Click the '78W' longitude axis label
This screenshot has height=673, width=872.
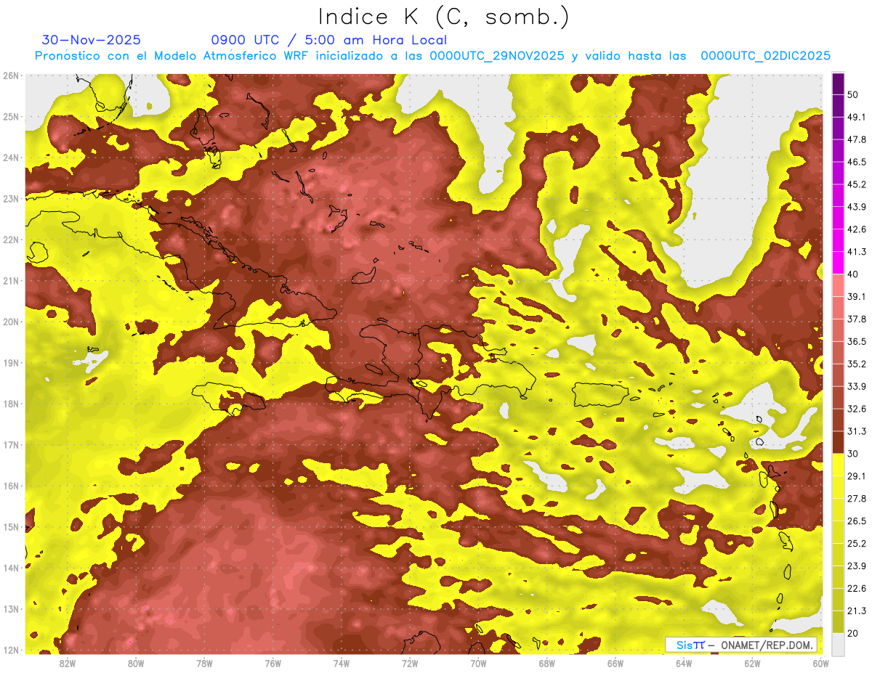pyautogui.click(x=204, y=664)
